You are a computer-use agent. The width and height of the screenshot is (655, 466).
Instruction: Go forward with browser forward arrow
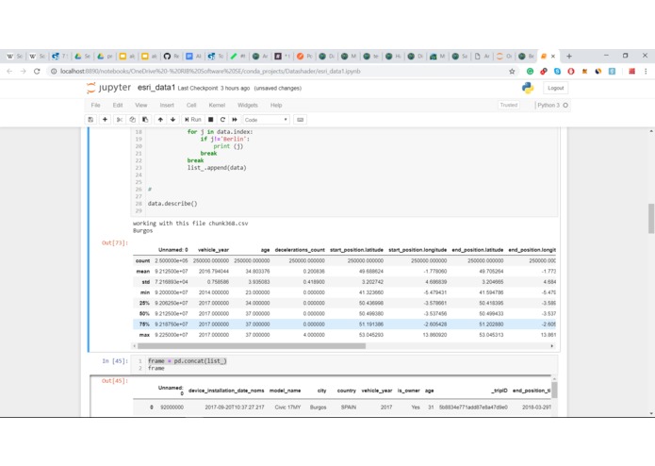(x=24, y=72)
